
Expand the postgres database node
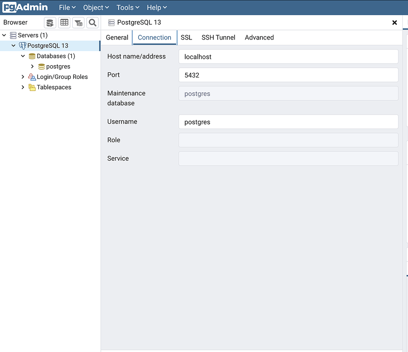point(31,66)
